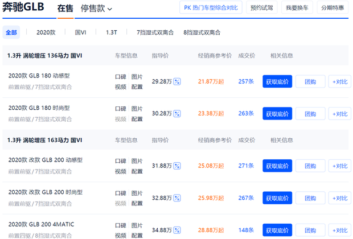
Task: Open the 263条 transaction prices
Action: click(x=246, y=114)
